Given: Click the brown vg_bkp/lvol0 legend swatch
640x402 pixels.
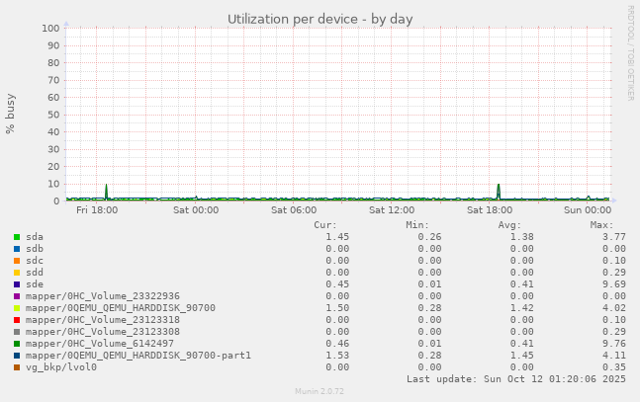Looking at the screenshot, I should (x=17, y=367).
